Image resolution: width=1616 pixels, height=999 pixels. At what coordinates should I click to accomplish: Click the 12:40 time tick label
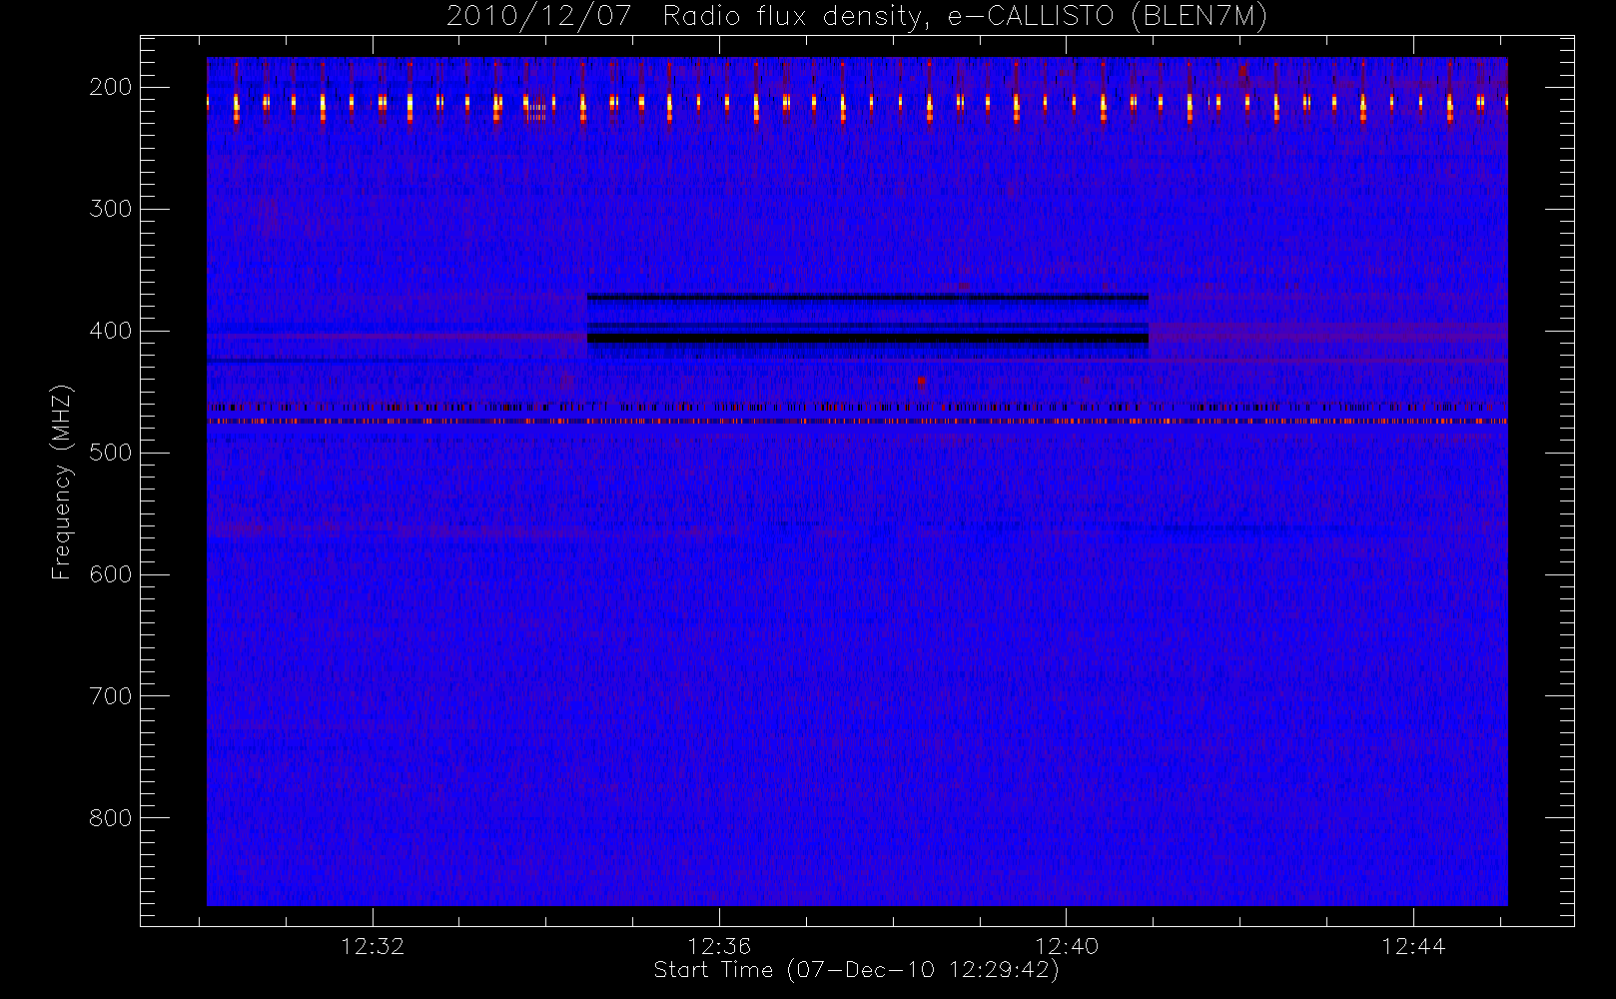(1067, 946)
